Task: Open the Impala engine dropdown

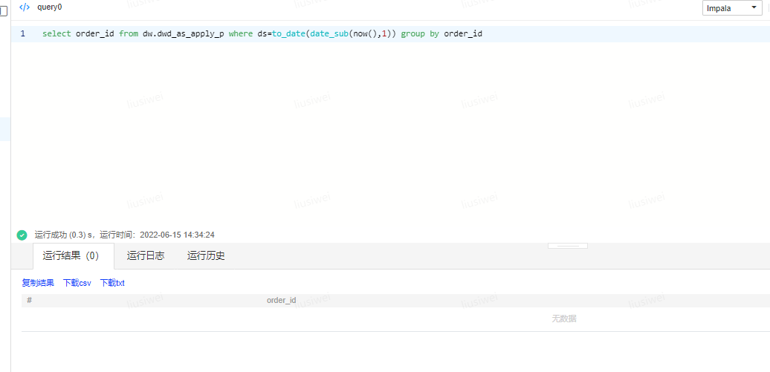Action: (732, 8)
